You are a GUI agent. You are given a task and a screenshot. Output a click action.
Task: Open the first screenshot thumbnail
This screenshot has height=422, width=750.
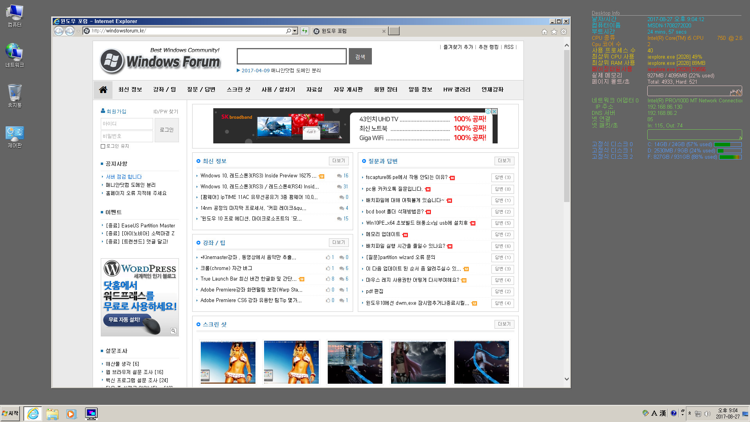(x=228, y=362)
